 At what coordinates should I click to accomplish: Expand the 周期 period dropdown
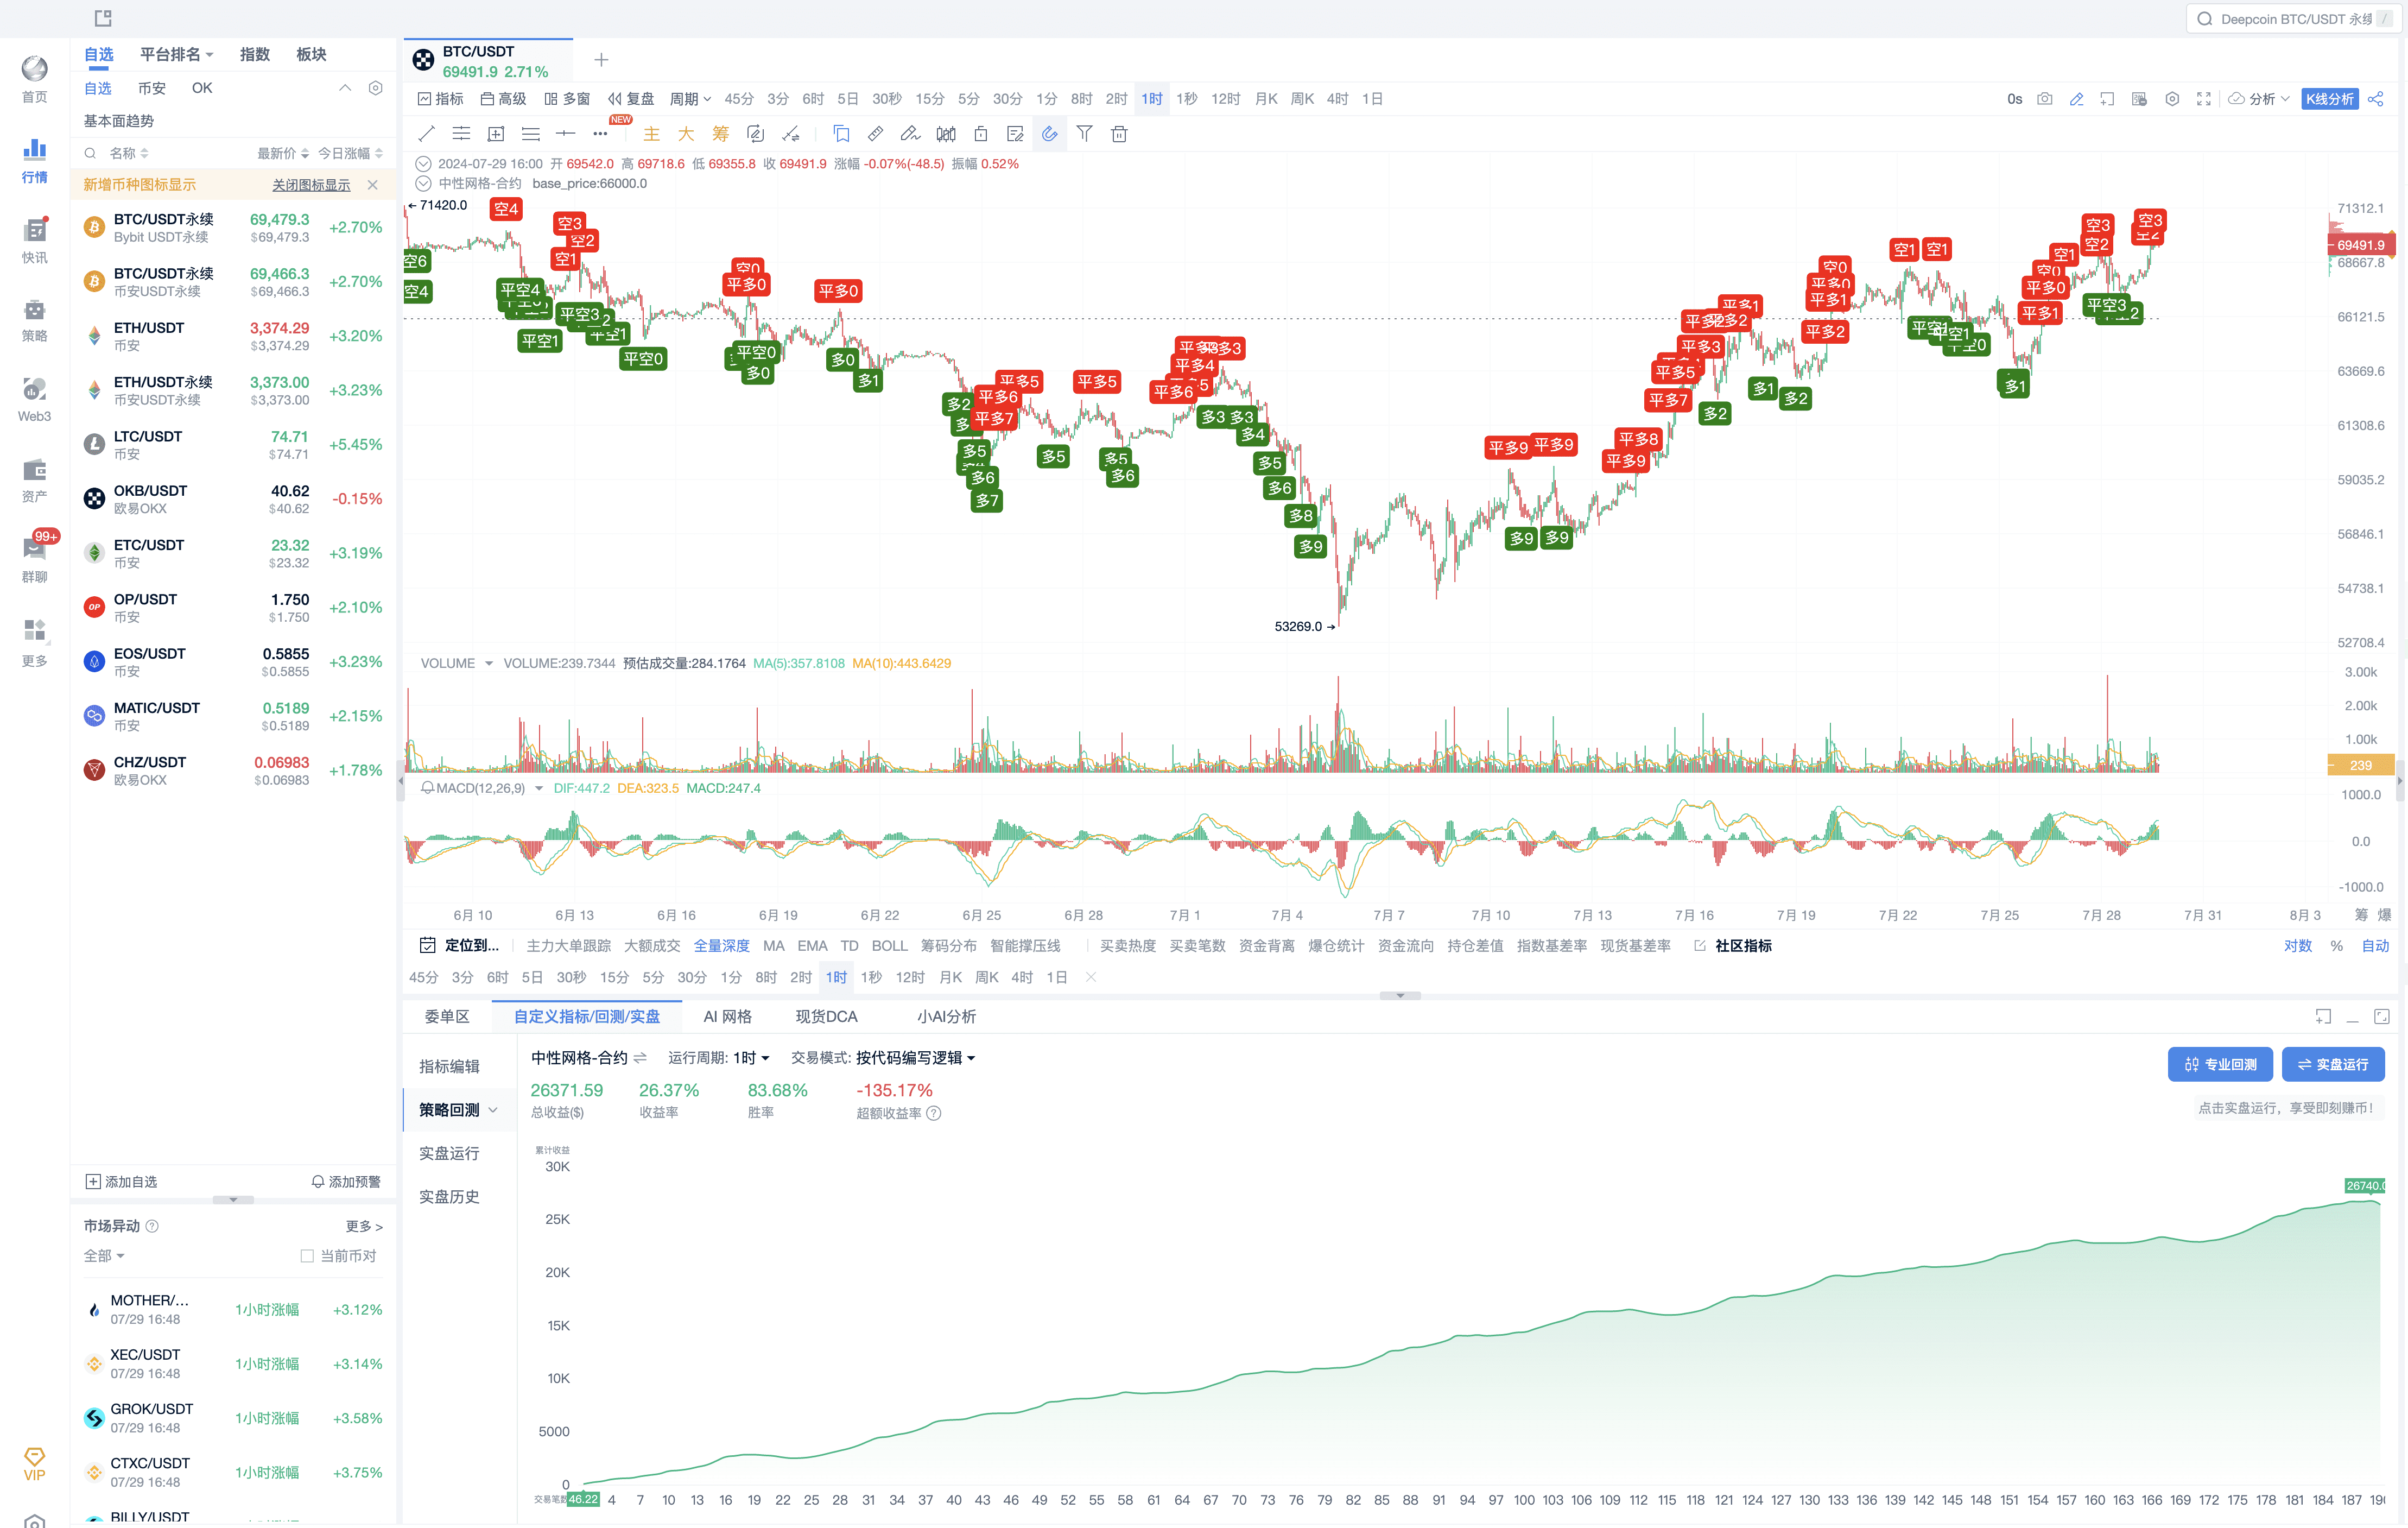[690, 99]
